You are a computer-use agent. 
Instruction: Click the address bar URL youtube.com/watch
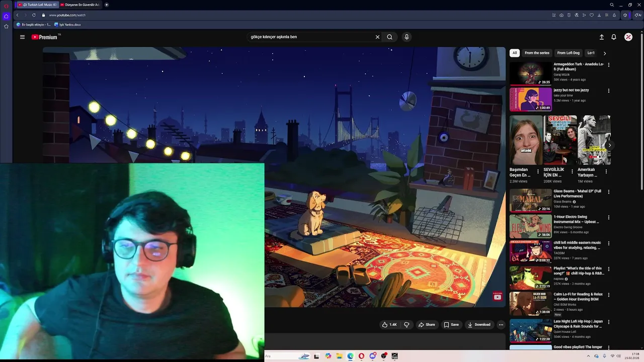pyautogui.click(x=67, y=15)
